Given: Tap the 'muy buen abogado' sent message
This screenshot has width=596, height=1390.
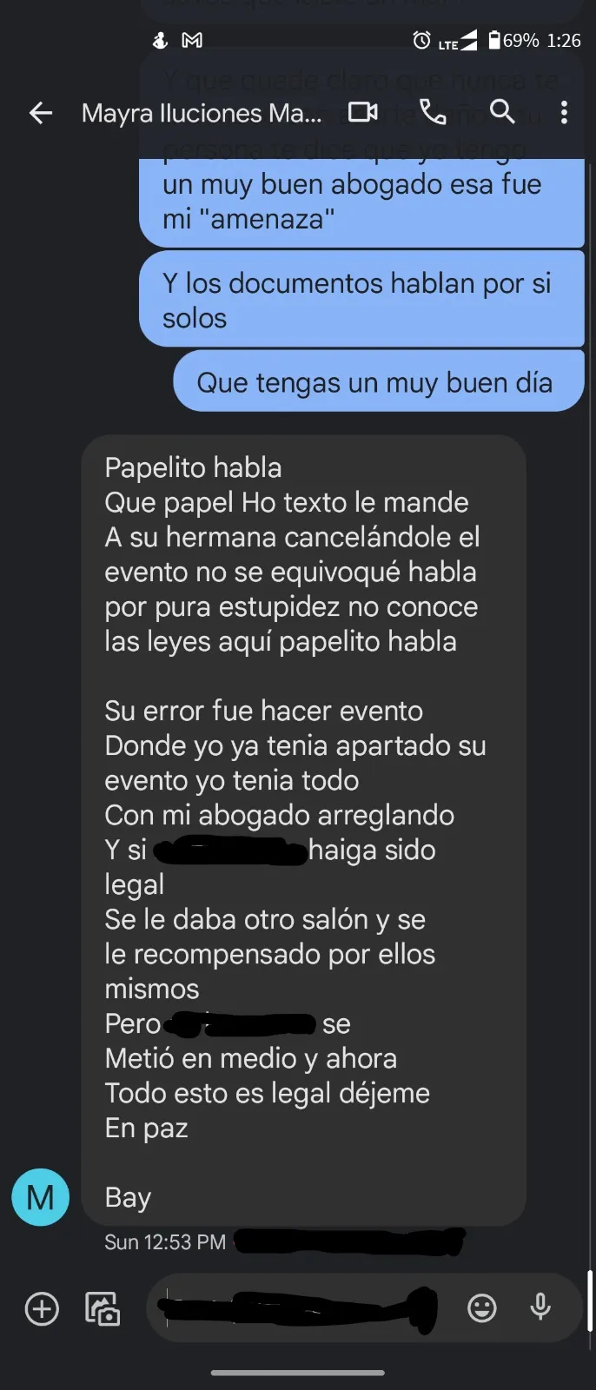Looking at the screenshot, I should coord(361,202).
